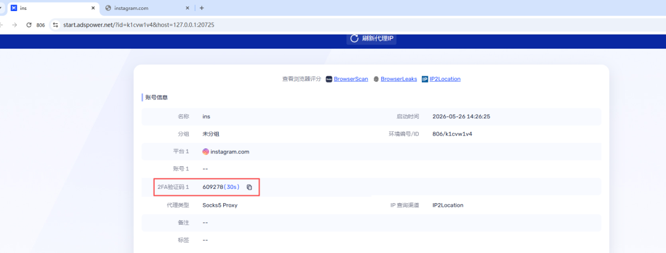This screenshot has height=253, width=666.
Task: Open the BrowserScan link
Action: 351,79
